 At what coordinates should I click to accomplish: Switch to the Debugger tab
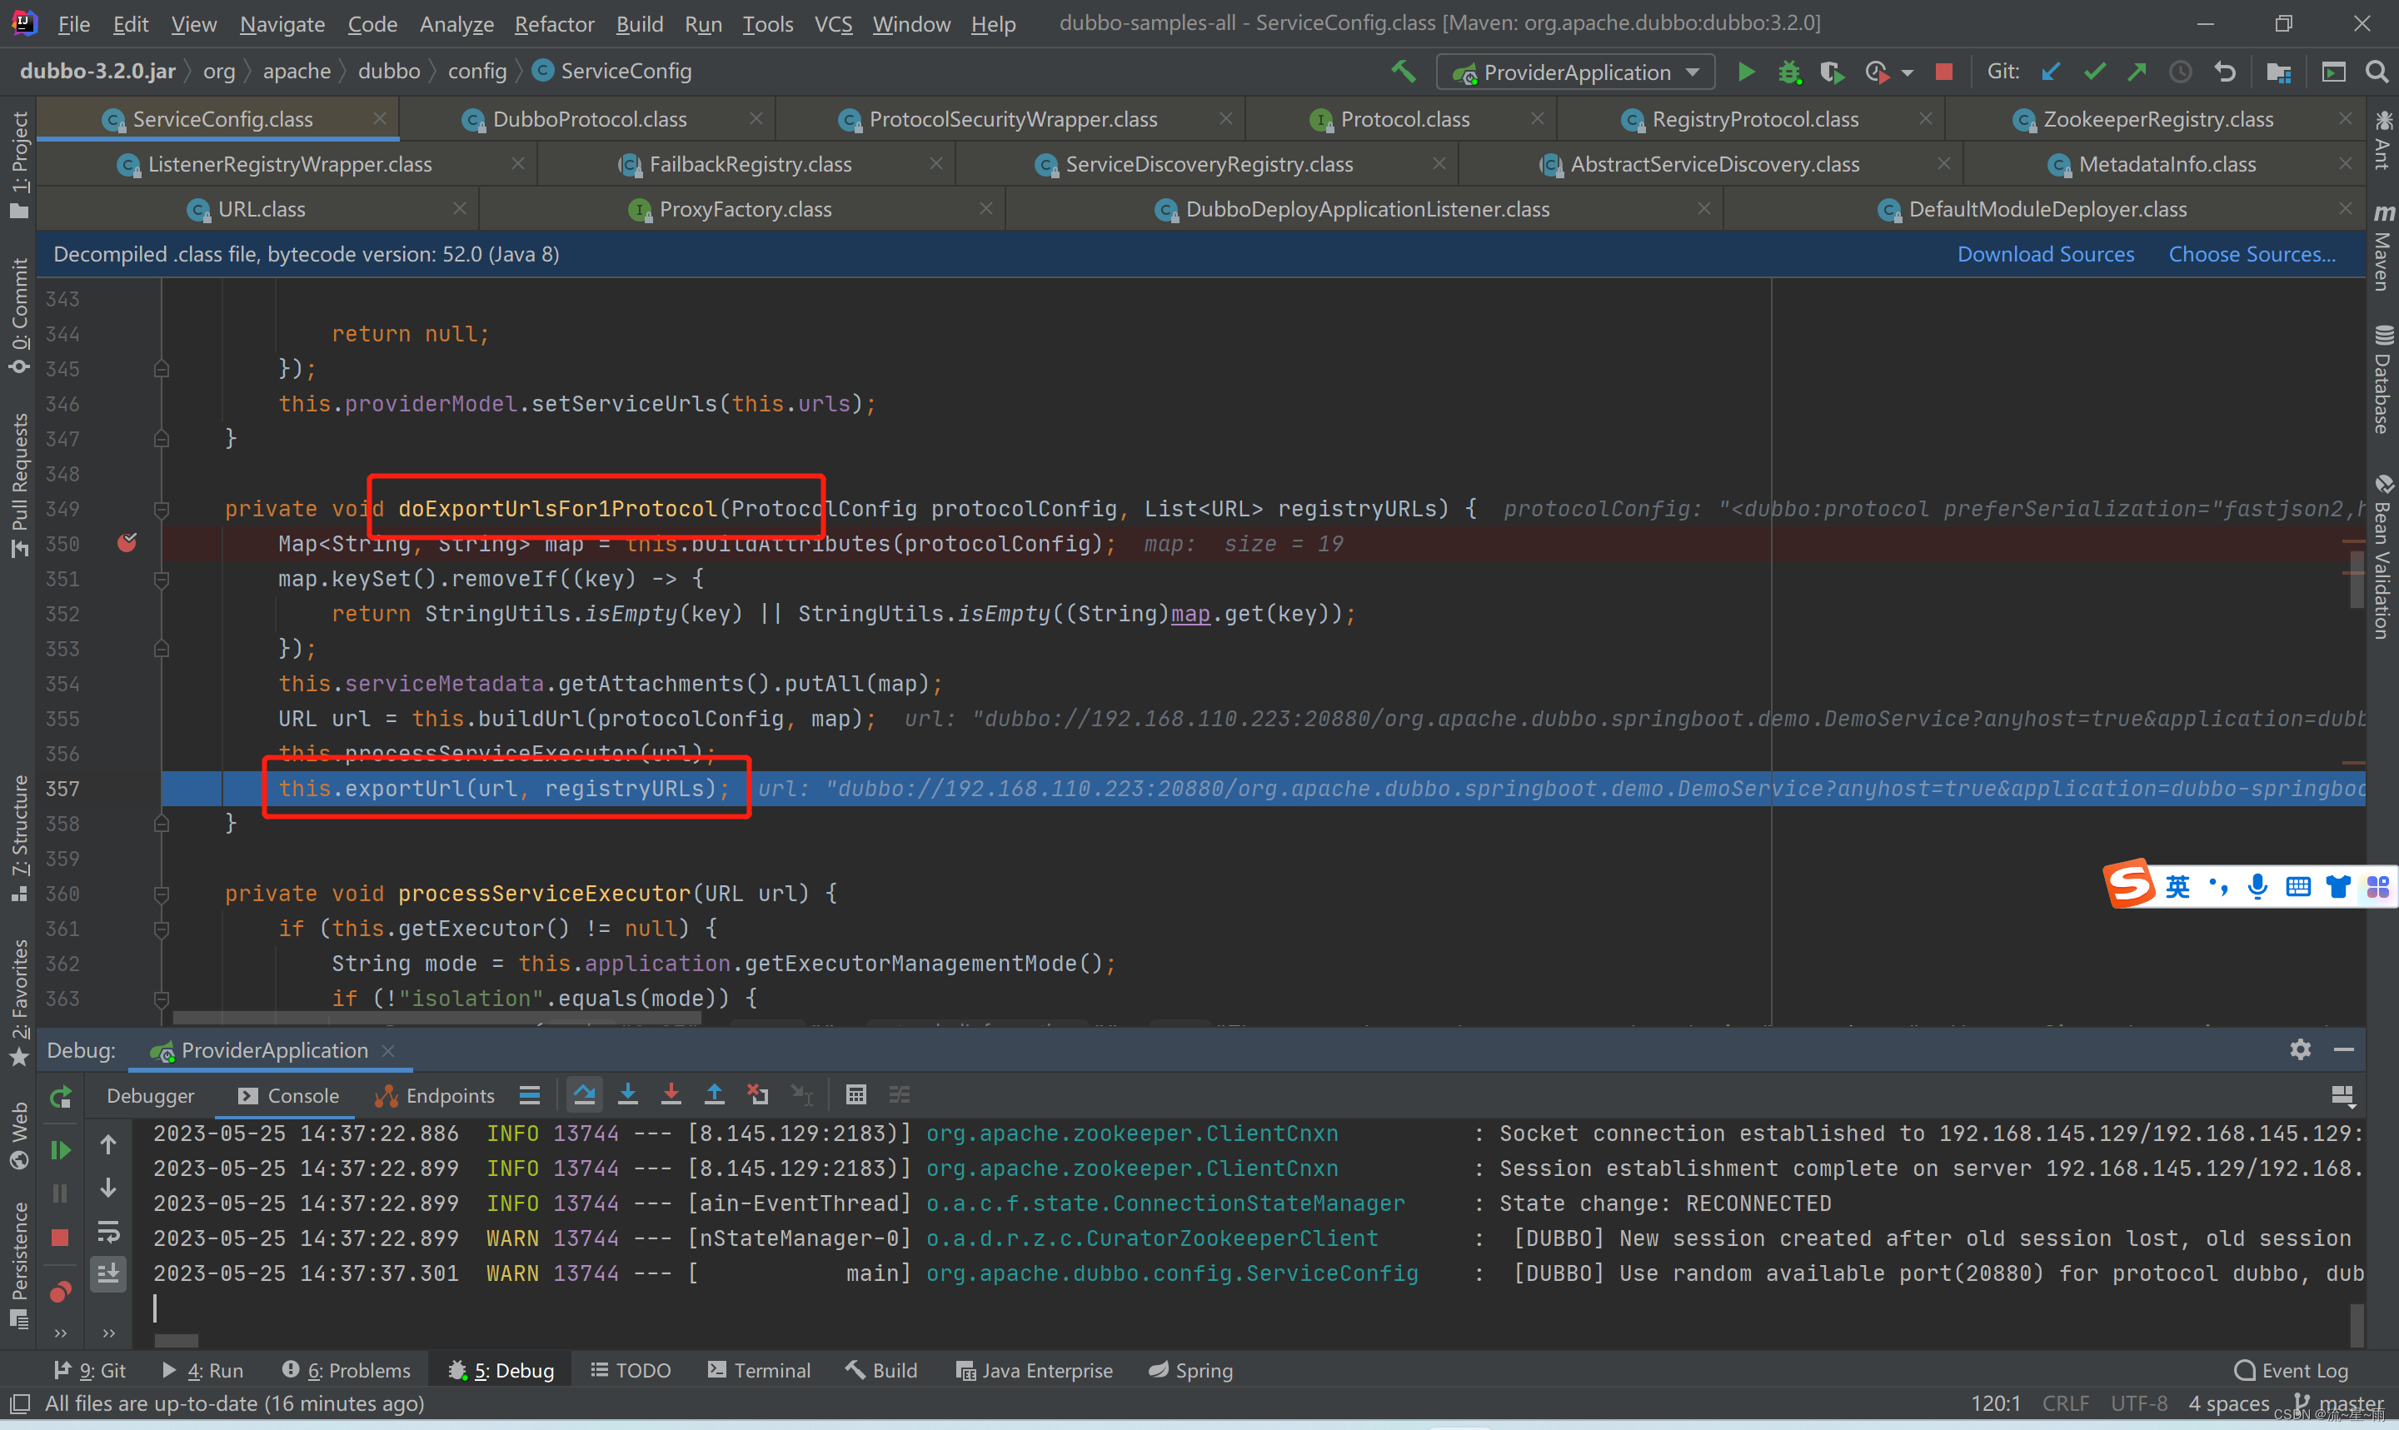click(x=150, y=1096)
